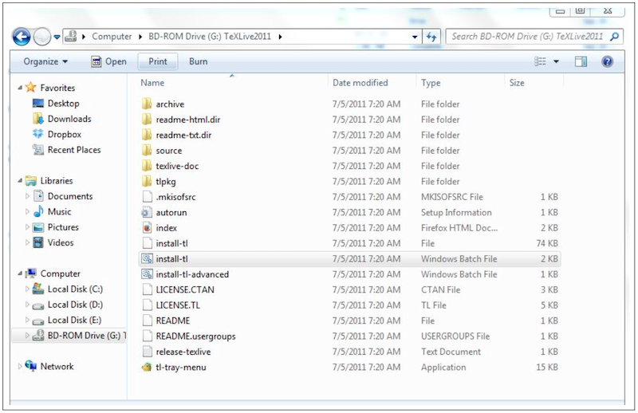Collapse the Favorites group
The height and width of the screenshot is (413, 638).
pos(19,88)
